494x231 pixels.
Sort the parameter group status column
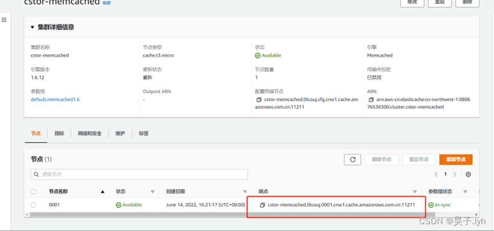[465, 191]
